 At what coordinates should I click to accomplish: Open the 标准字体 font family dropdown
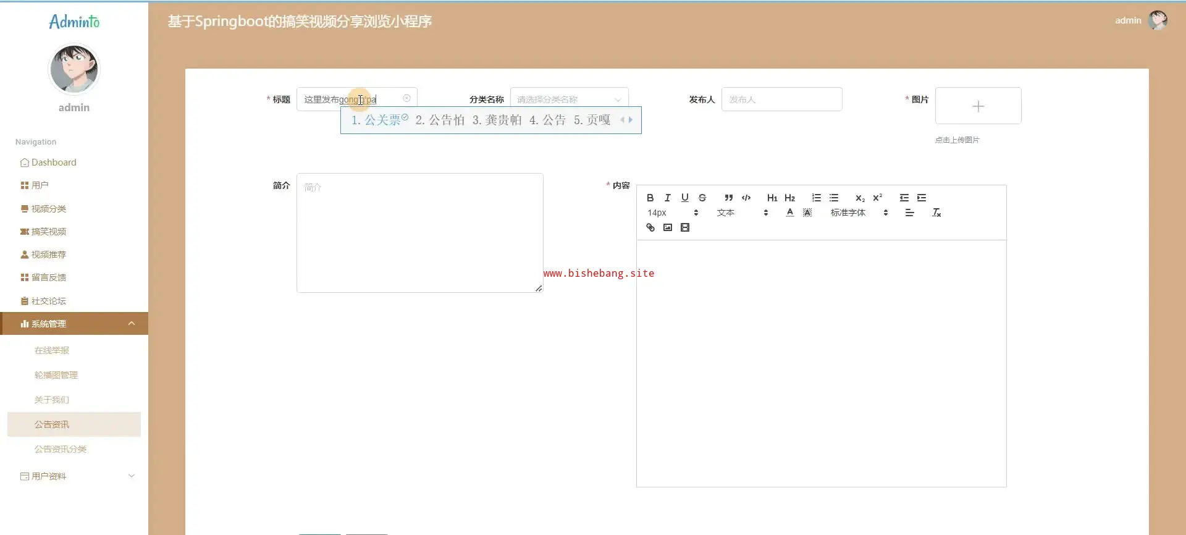pyautogui.click(x=859, y=213)
